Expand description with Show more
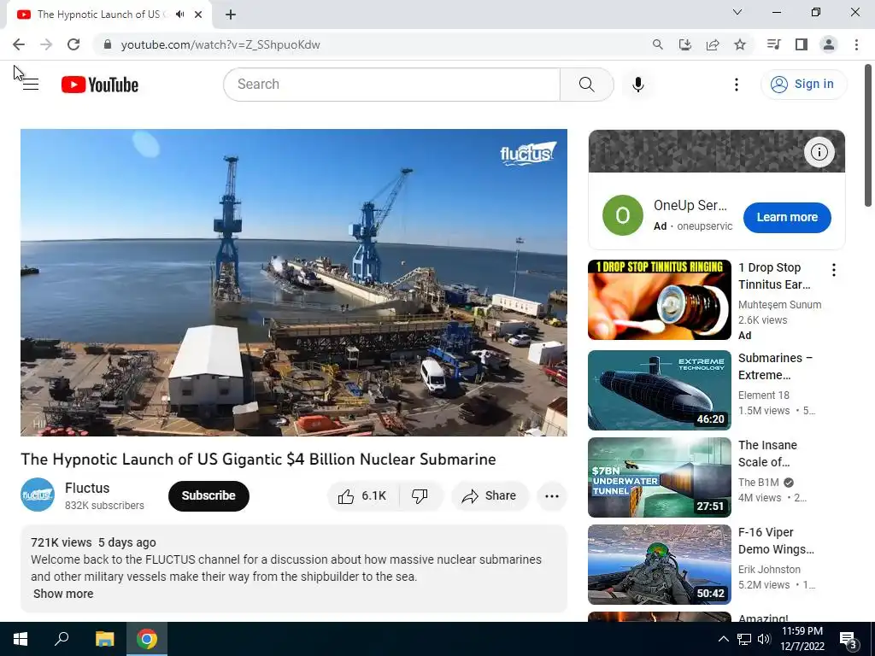The height and width of the screenshot is (656, 875). (63, 594)
